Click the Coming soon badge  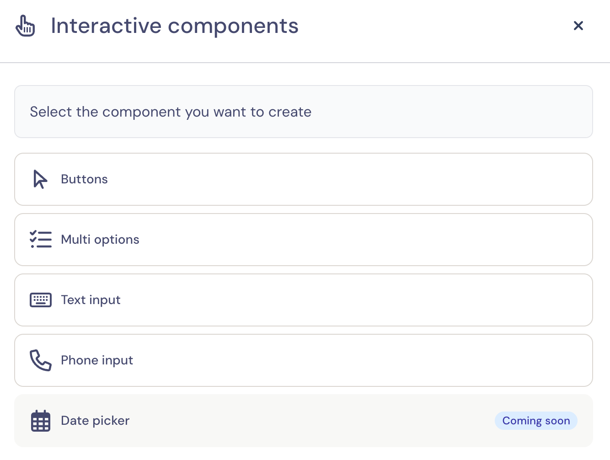pos(536,421)
